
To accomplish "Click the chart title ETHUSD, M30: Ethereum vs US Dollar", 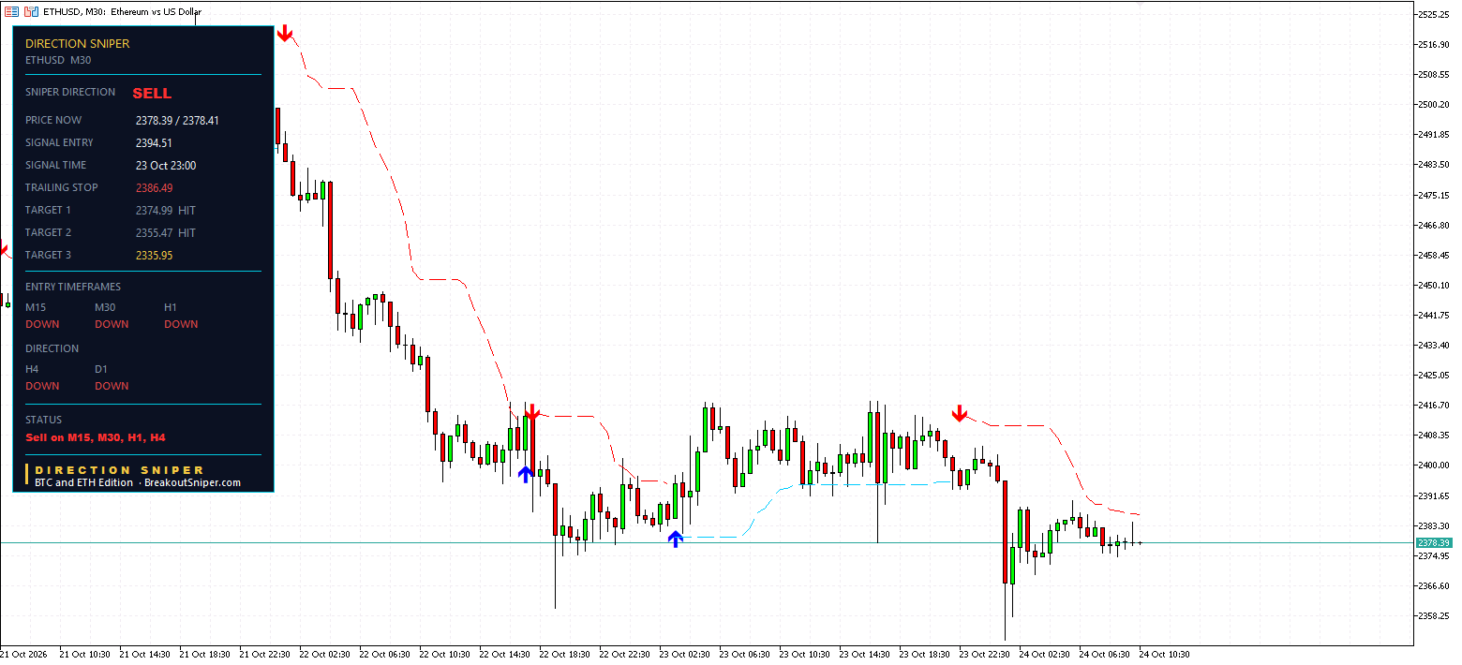I will 122,11.
